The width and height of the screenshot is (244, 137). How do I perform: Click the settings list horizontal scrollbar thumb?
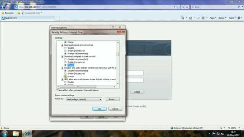point(78,86)
